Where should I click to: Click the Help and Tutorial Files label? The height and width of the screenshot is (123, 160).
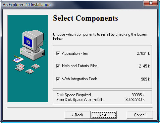tap(80, 66)
